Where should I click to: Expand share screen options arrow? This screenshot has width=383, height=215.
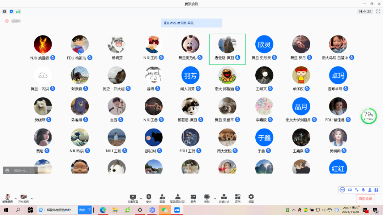141,198
